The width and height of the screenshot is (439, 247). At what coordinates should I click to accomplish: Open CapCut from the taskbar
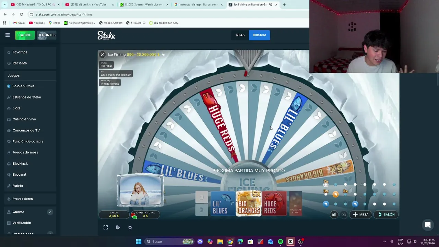click(290, 242)
